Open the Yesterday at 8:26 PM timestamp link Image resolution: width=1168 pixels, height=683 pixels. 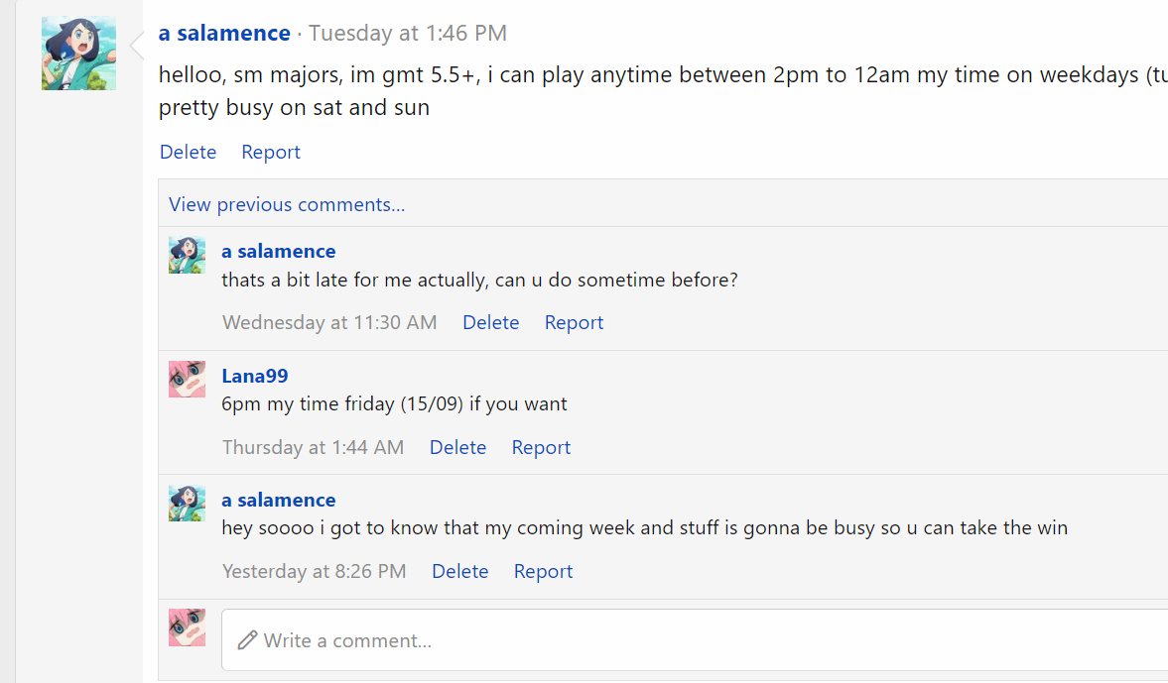(314, 571)
